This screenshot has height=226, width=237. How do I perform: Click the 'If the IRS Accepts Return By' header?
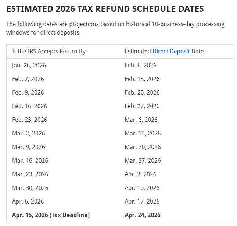(x=49, y=52)
